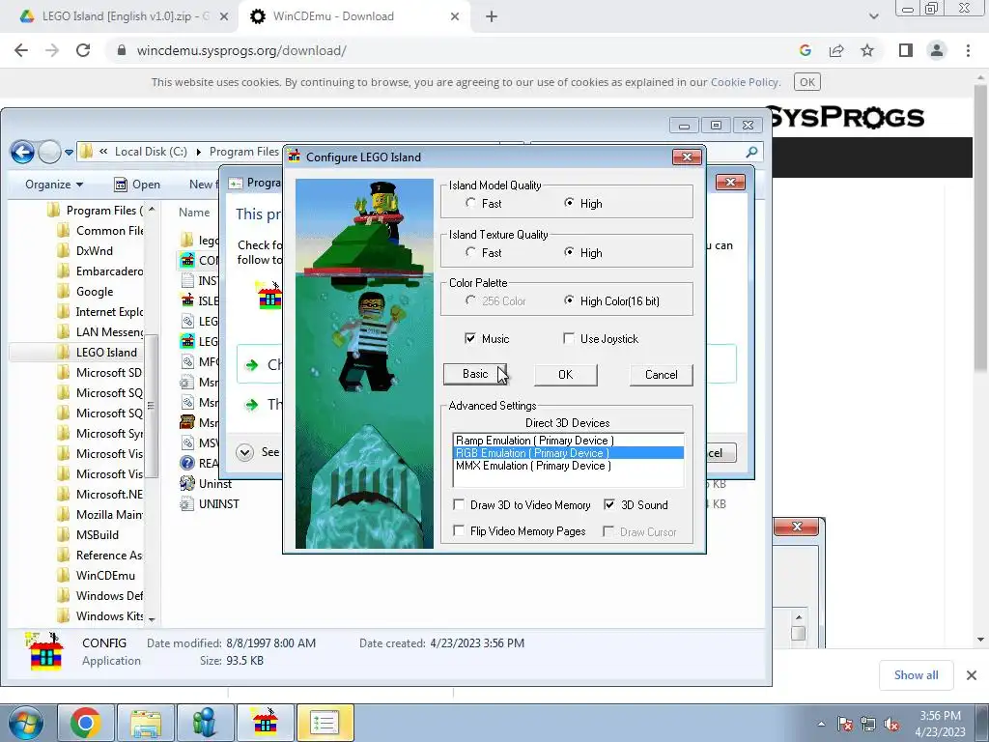Click Explorer search magnifier icon
This screenshot has width=989, height=742.
(x=751, y=152)
